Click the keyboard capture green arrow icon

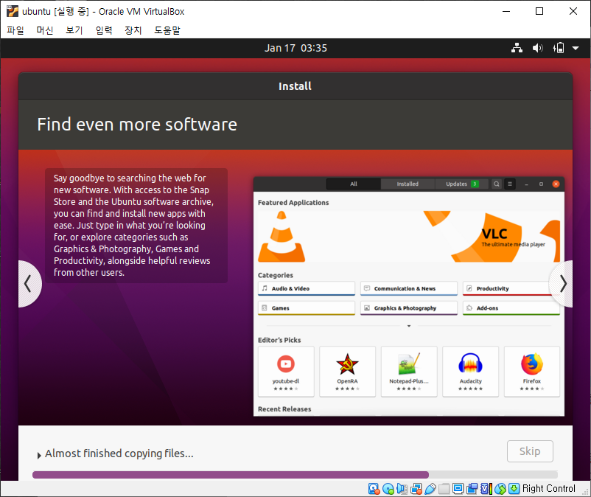pyautogui.click(x=514, y=489)
